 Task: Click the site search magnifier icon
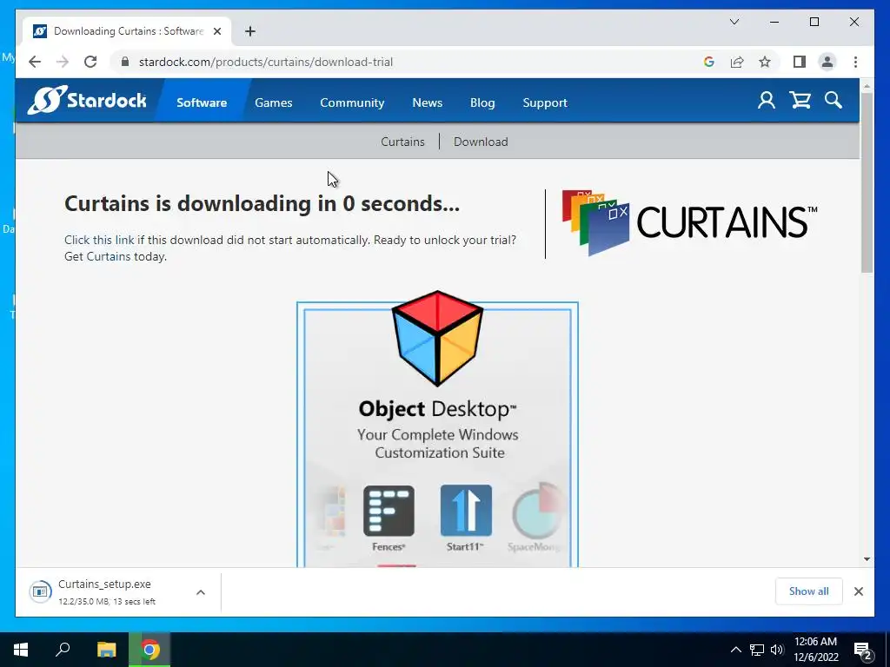pos(834,101)
